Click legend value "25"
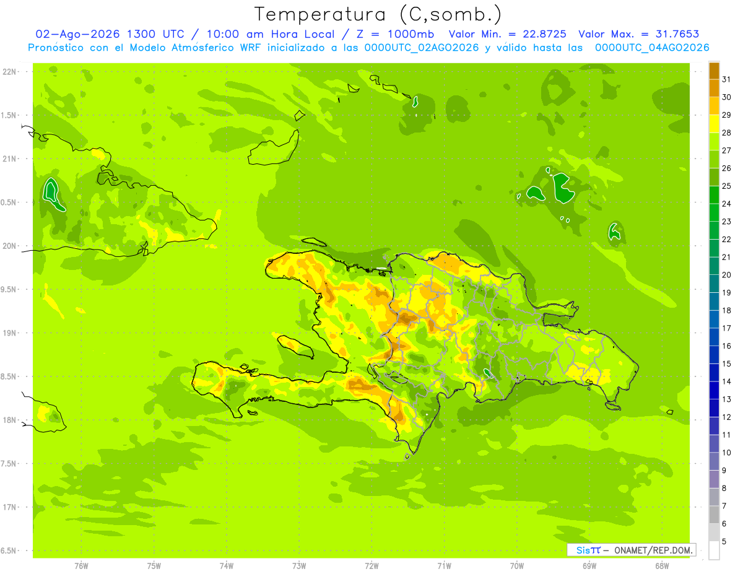The height and width of the screenshot is (574, 743). (x=727, y=186)
